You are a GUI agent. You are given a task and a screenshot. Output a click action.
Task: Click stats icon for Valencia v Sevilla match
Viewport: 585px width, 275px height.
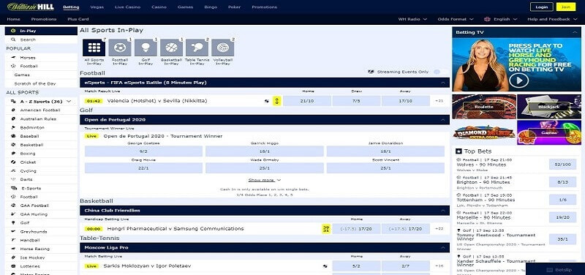(267, 101)
